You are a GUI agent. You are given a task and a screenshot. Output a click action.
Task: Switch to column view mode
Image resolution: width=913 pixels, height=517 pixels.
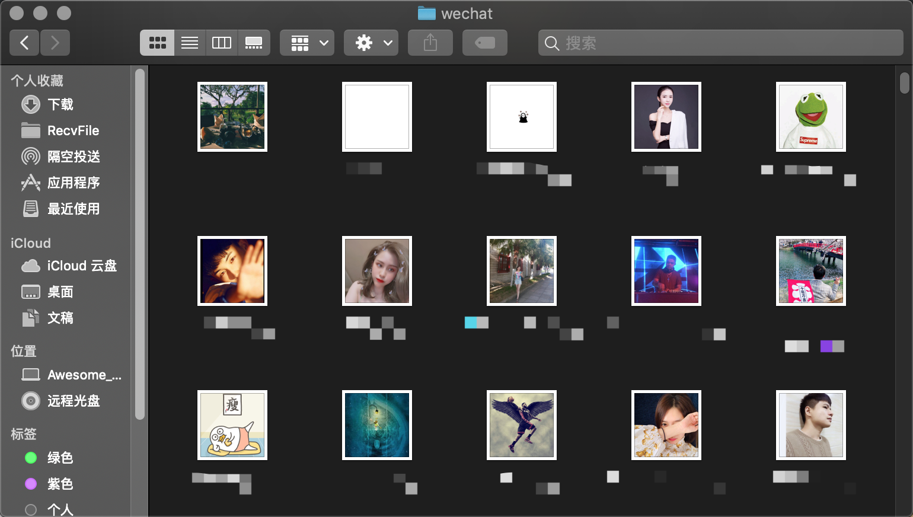(x=222, y=43)
